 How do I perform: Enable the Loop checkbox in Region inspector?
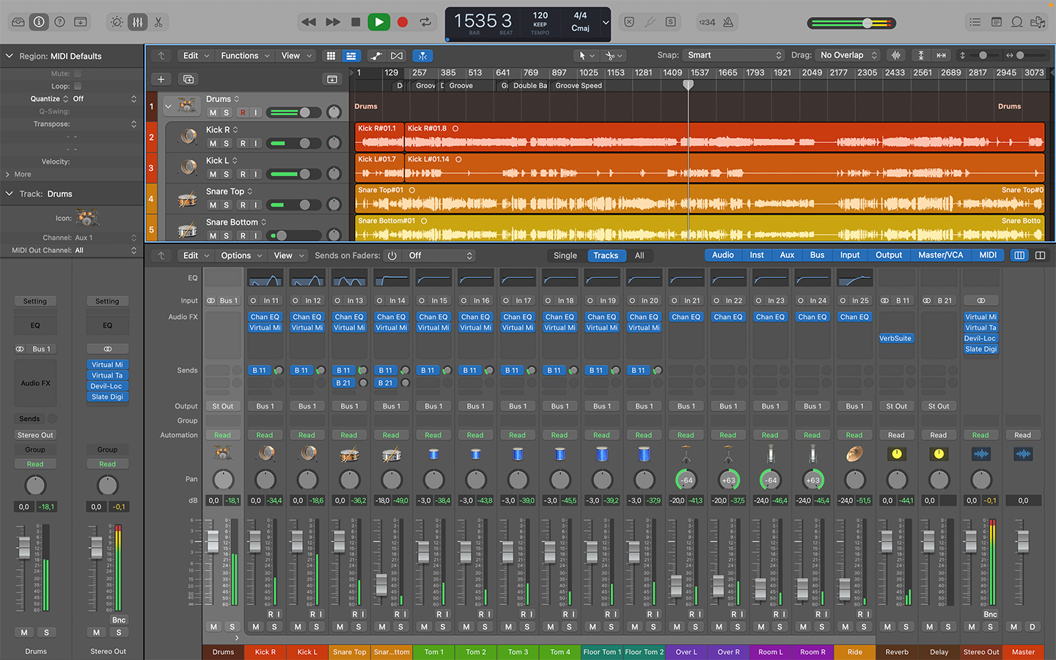[78, 86]
